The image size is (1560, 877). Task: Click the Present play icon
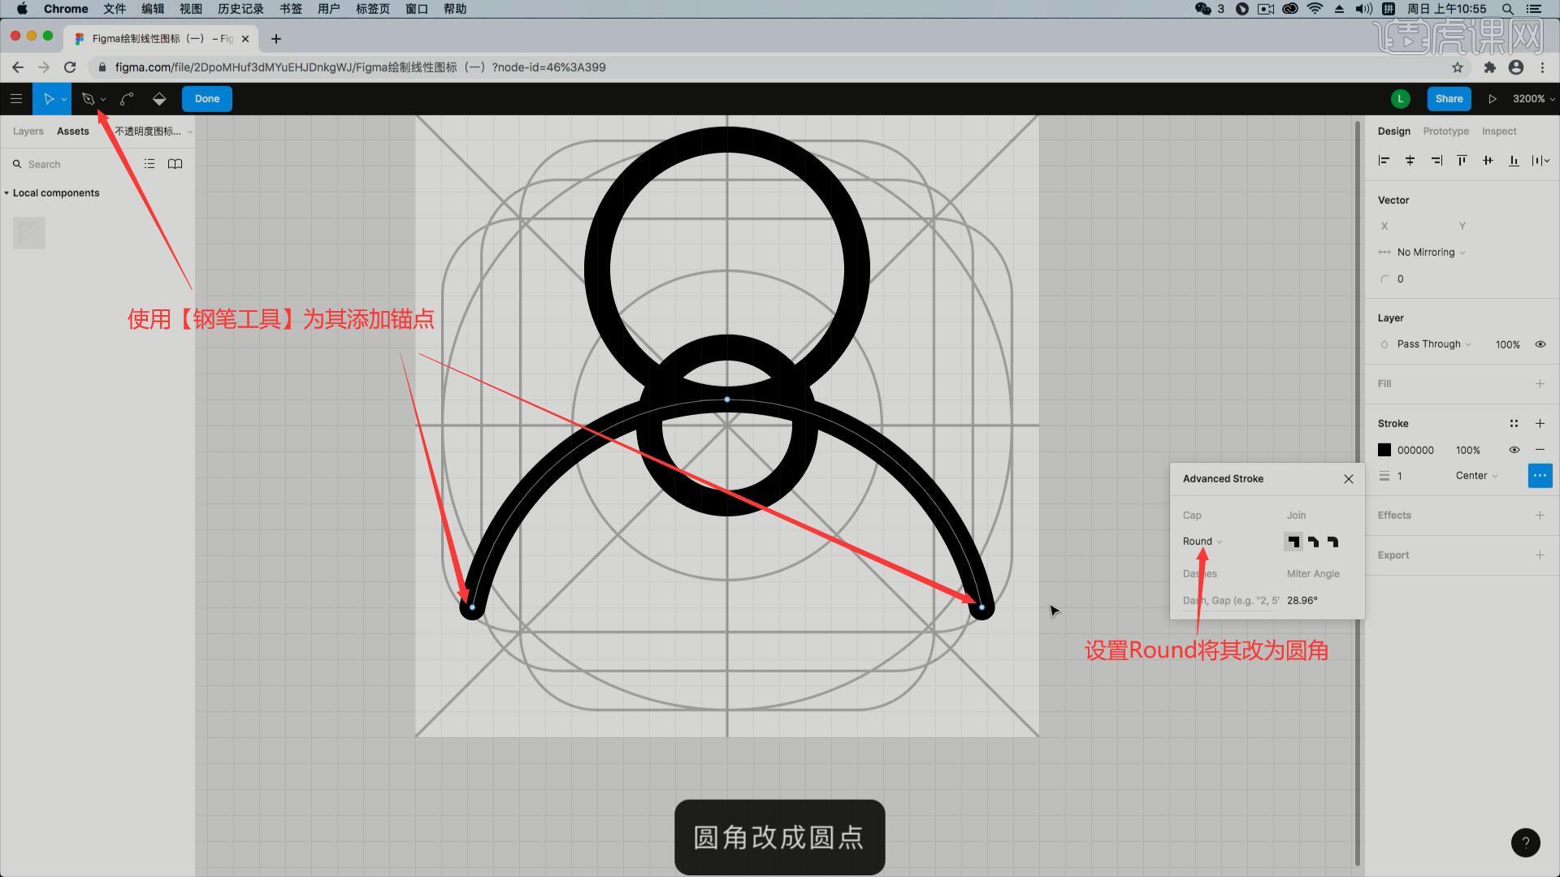pyautogui.click(x=1492, y=99)
